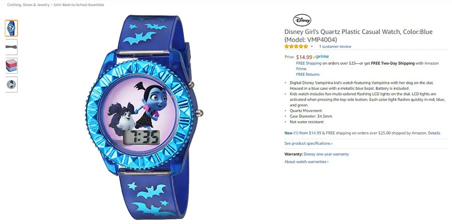Go to Girls' Back-to-School Essentials breadcrumb

(79, 5)
